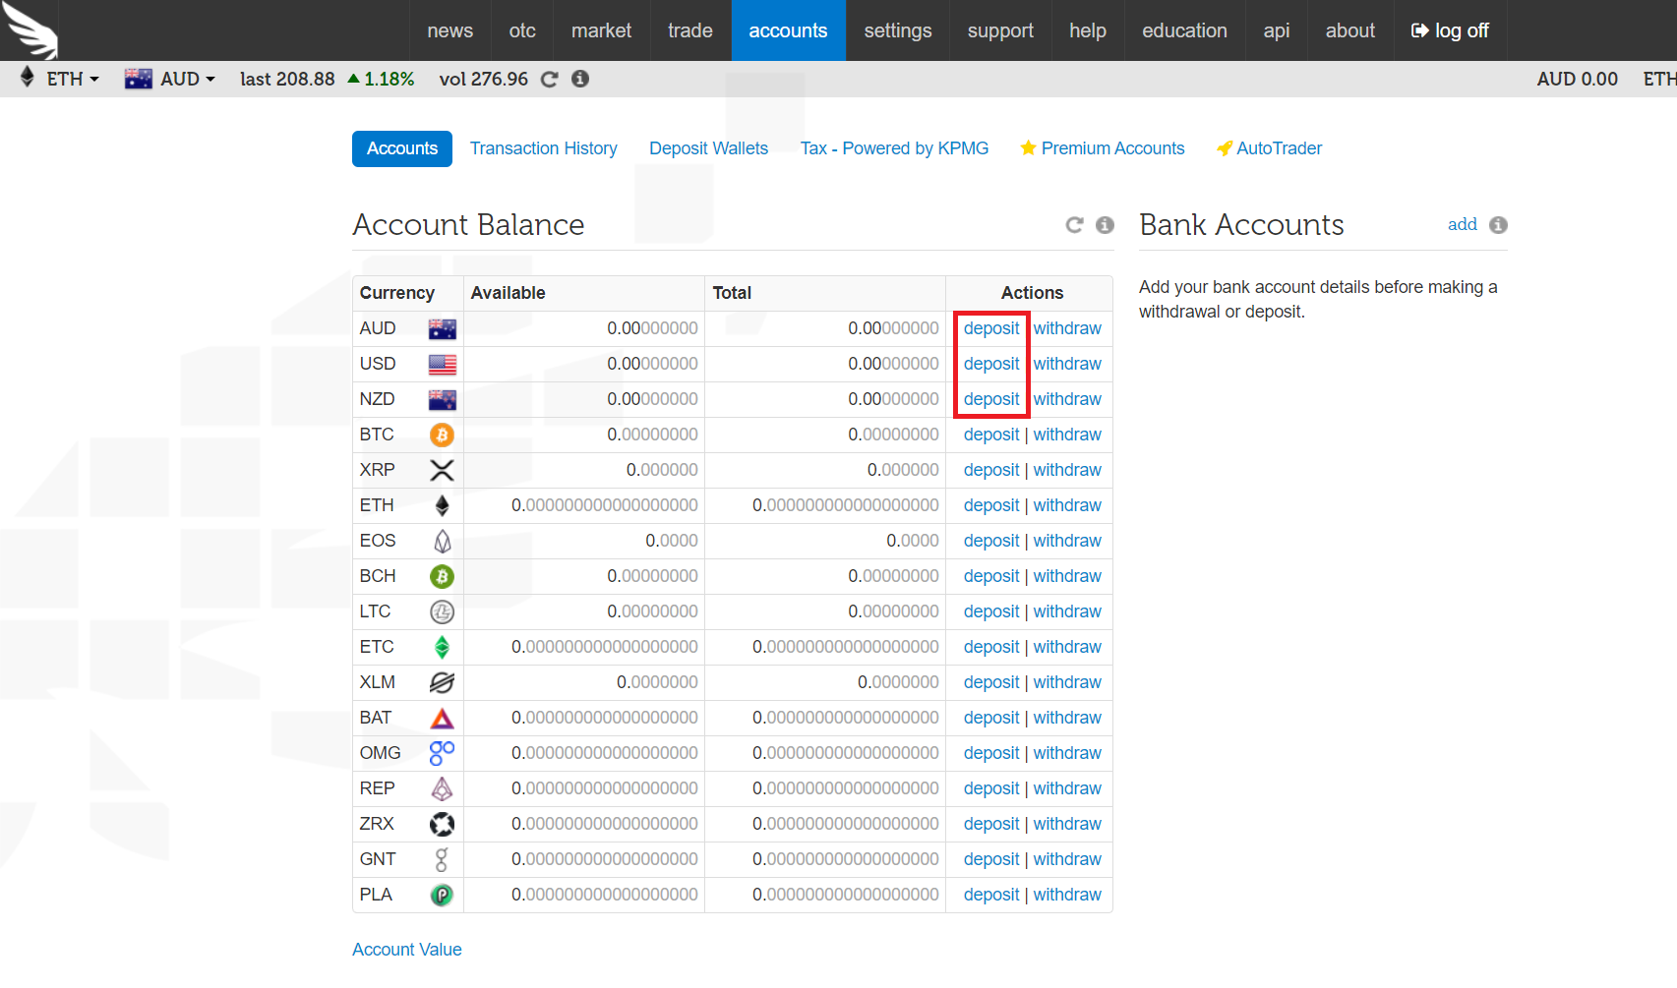1677x988 pixels.
Task: Refresh the Account Balance table
Action: click(x=1074, y=225)
